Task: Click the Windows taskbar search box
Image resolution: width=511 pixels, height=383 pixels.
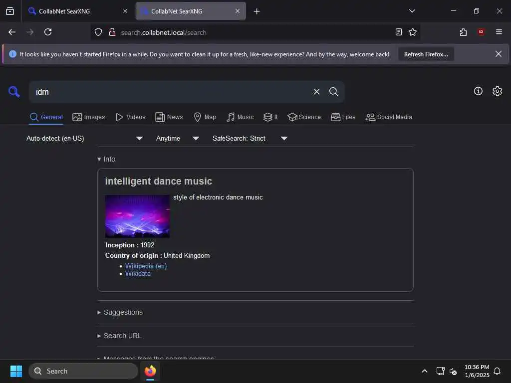Action: [83, 371]
